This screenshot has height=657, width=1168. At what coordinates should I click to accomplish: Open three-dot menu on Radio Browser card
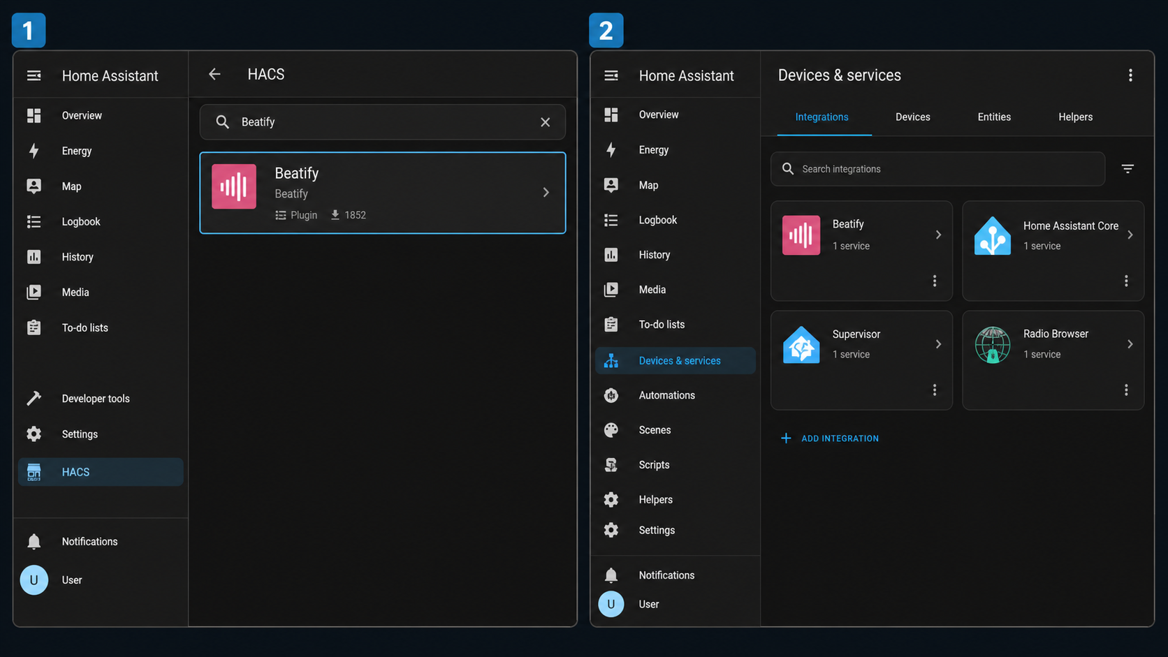(1126, 390)
